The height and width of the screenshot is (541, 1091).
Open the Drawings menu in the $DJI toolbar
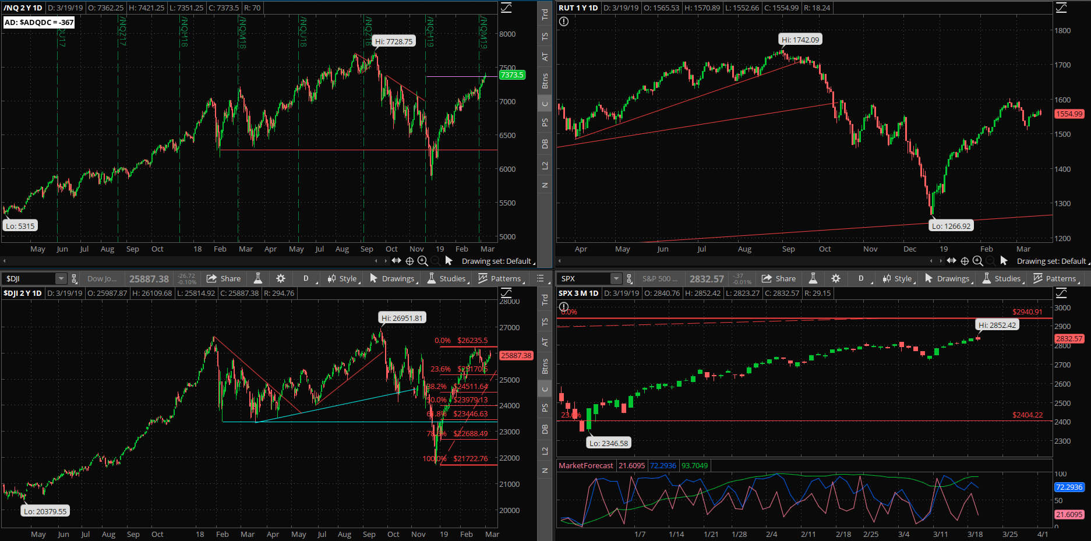[394, 278]
